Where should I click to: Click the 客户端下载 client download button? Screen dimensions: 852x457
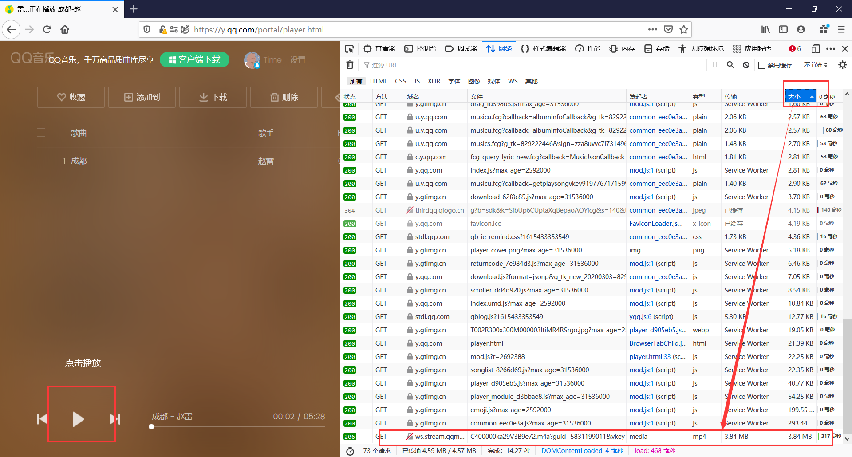point(194,60)
